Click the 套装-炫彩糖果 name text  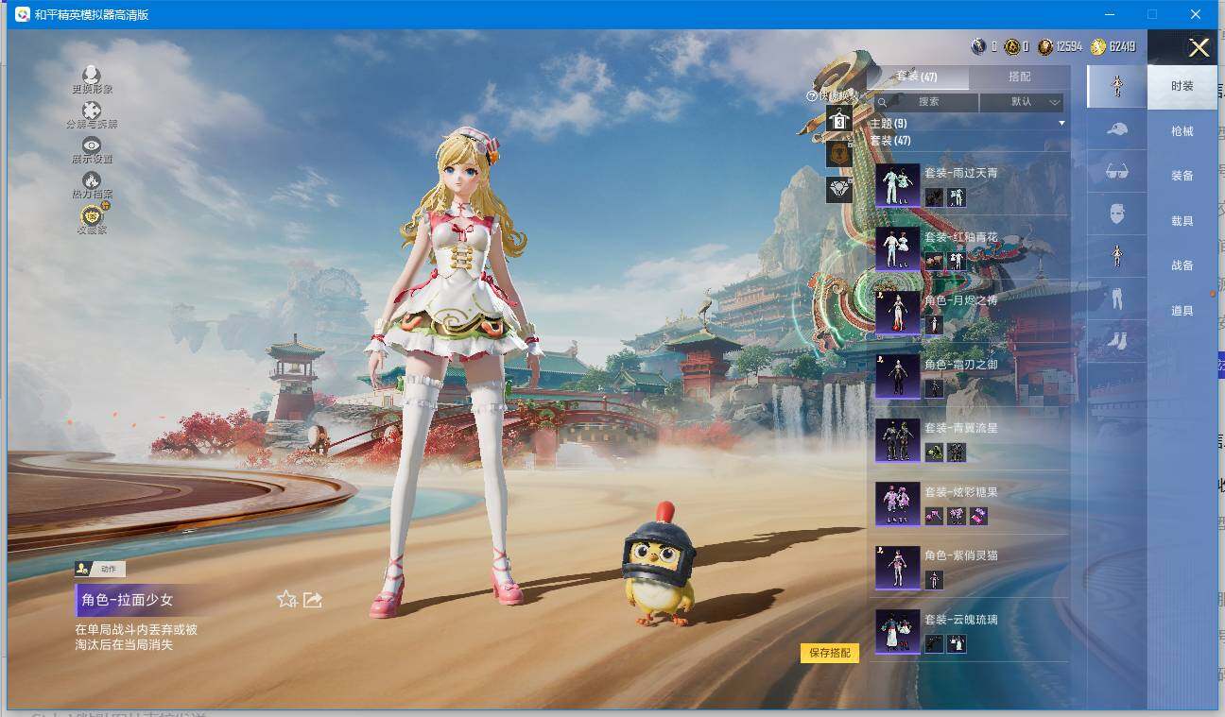click(x=960, y=492)
